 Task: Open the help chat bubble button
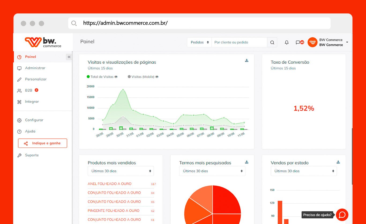[x=342, y=215]
